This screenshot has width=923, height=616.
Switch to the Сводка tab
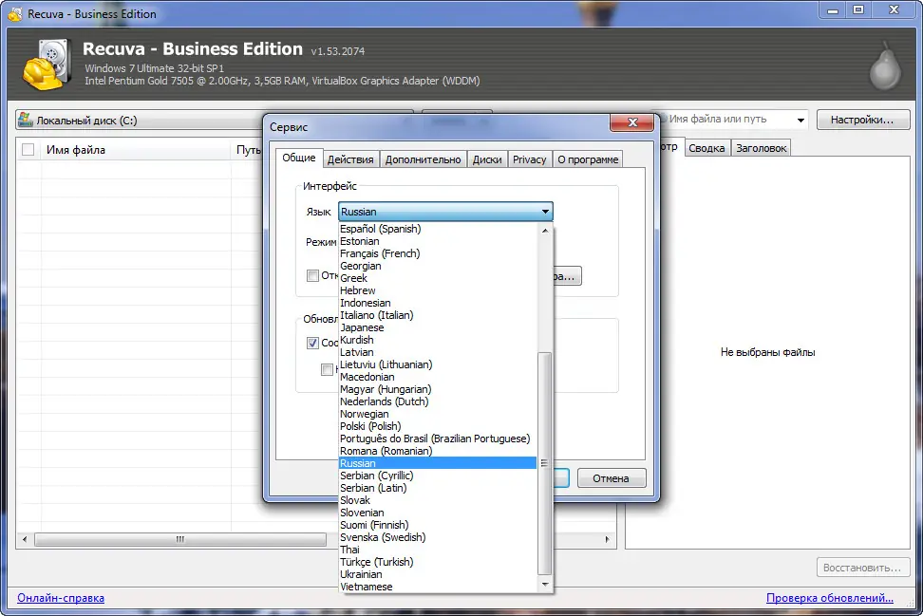pos(706,148)
